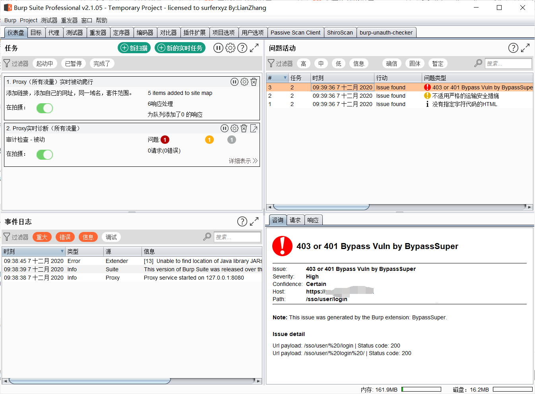Open the task settings gear in the Tasks header

[230, 48]
